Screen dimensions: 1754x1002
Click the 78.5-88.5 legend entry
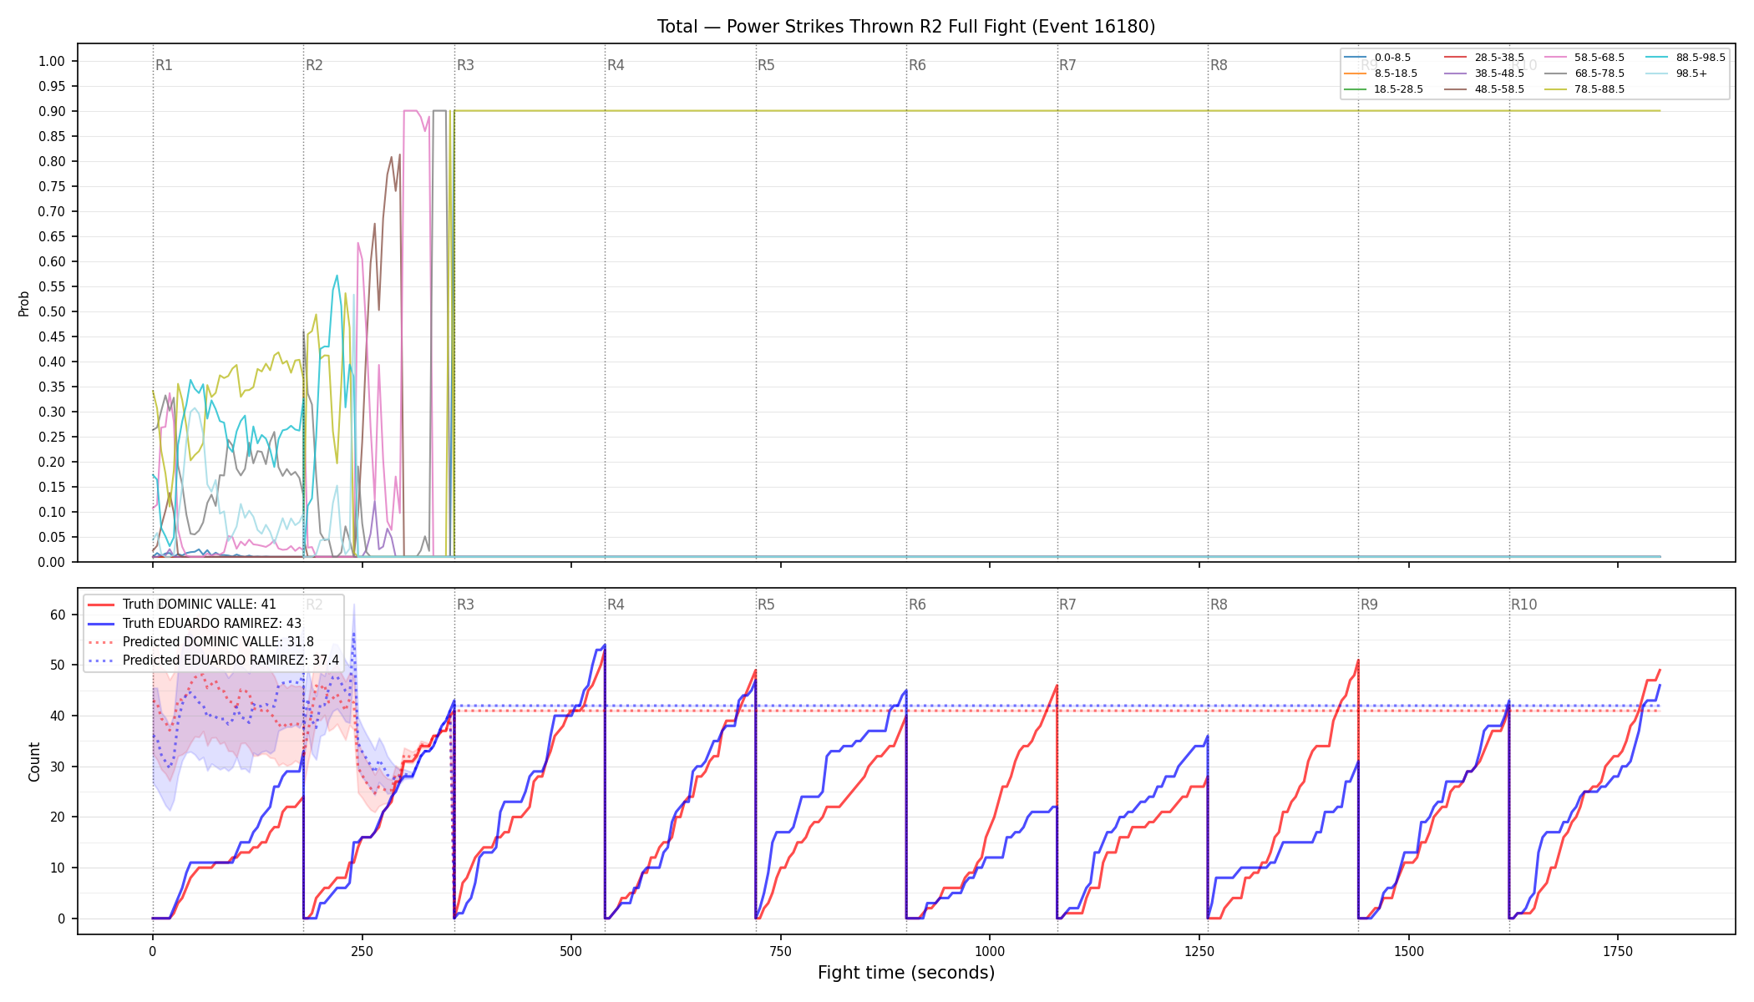click(1584, 89)
